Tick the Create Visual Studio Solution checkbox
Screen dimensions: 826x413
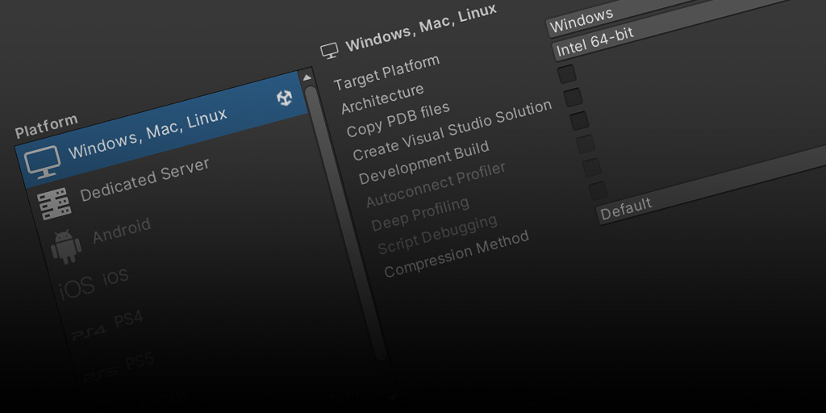pyautogui.click(x=573, y=98)
